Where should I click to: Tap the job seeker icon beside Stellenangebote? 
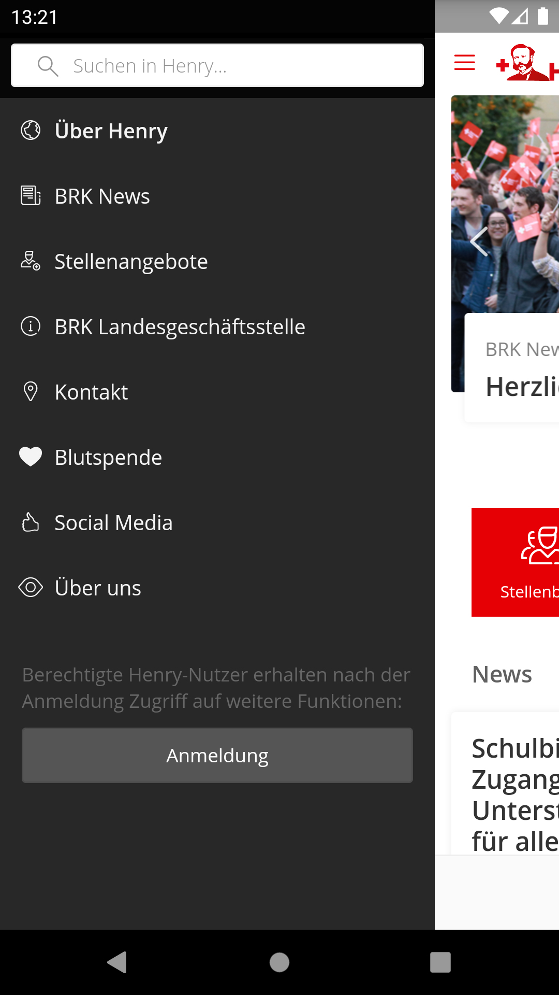coord(31,261)
